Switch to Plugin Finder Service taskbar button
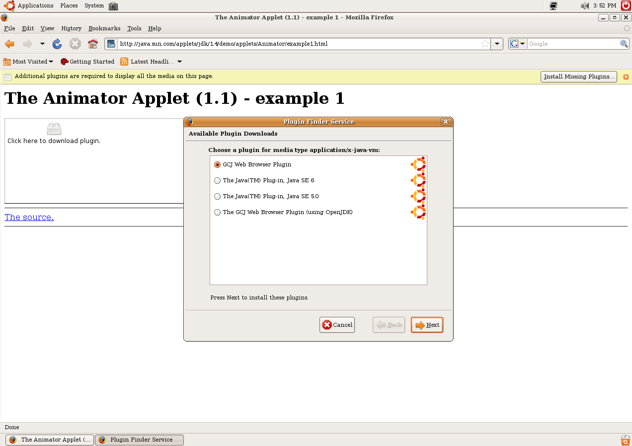The height and width of the screenshot is (446, 632). (x=139, y=440)
